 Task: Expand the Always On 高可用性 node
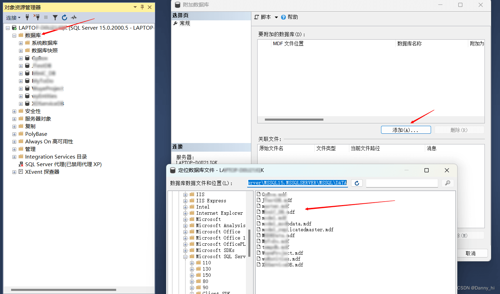coord(14,142)
